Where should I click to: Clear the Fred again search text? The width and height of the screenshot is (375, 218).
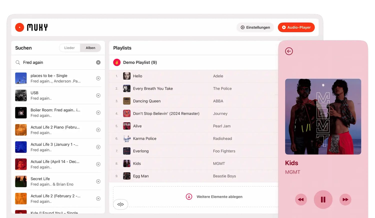click(98, 63)
